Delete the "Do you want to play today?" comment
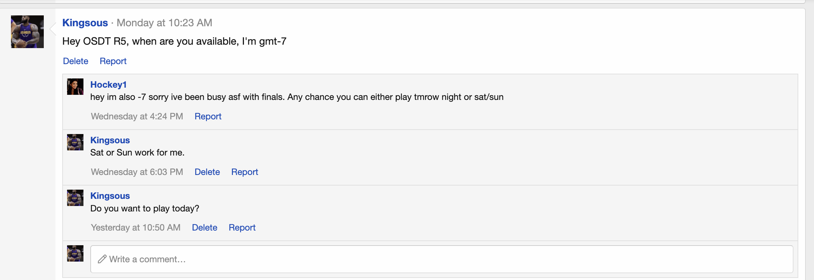The width and height of the screenshot is (814, 280). [x=205, y=227]
